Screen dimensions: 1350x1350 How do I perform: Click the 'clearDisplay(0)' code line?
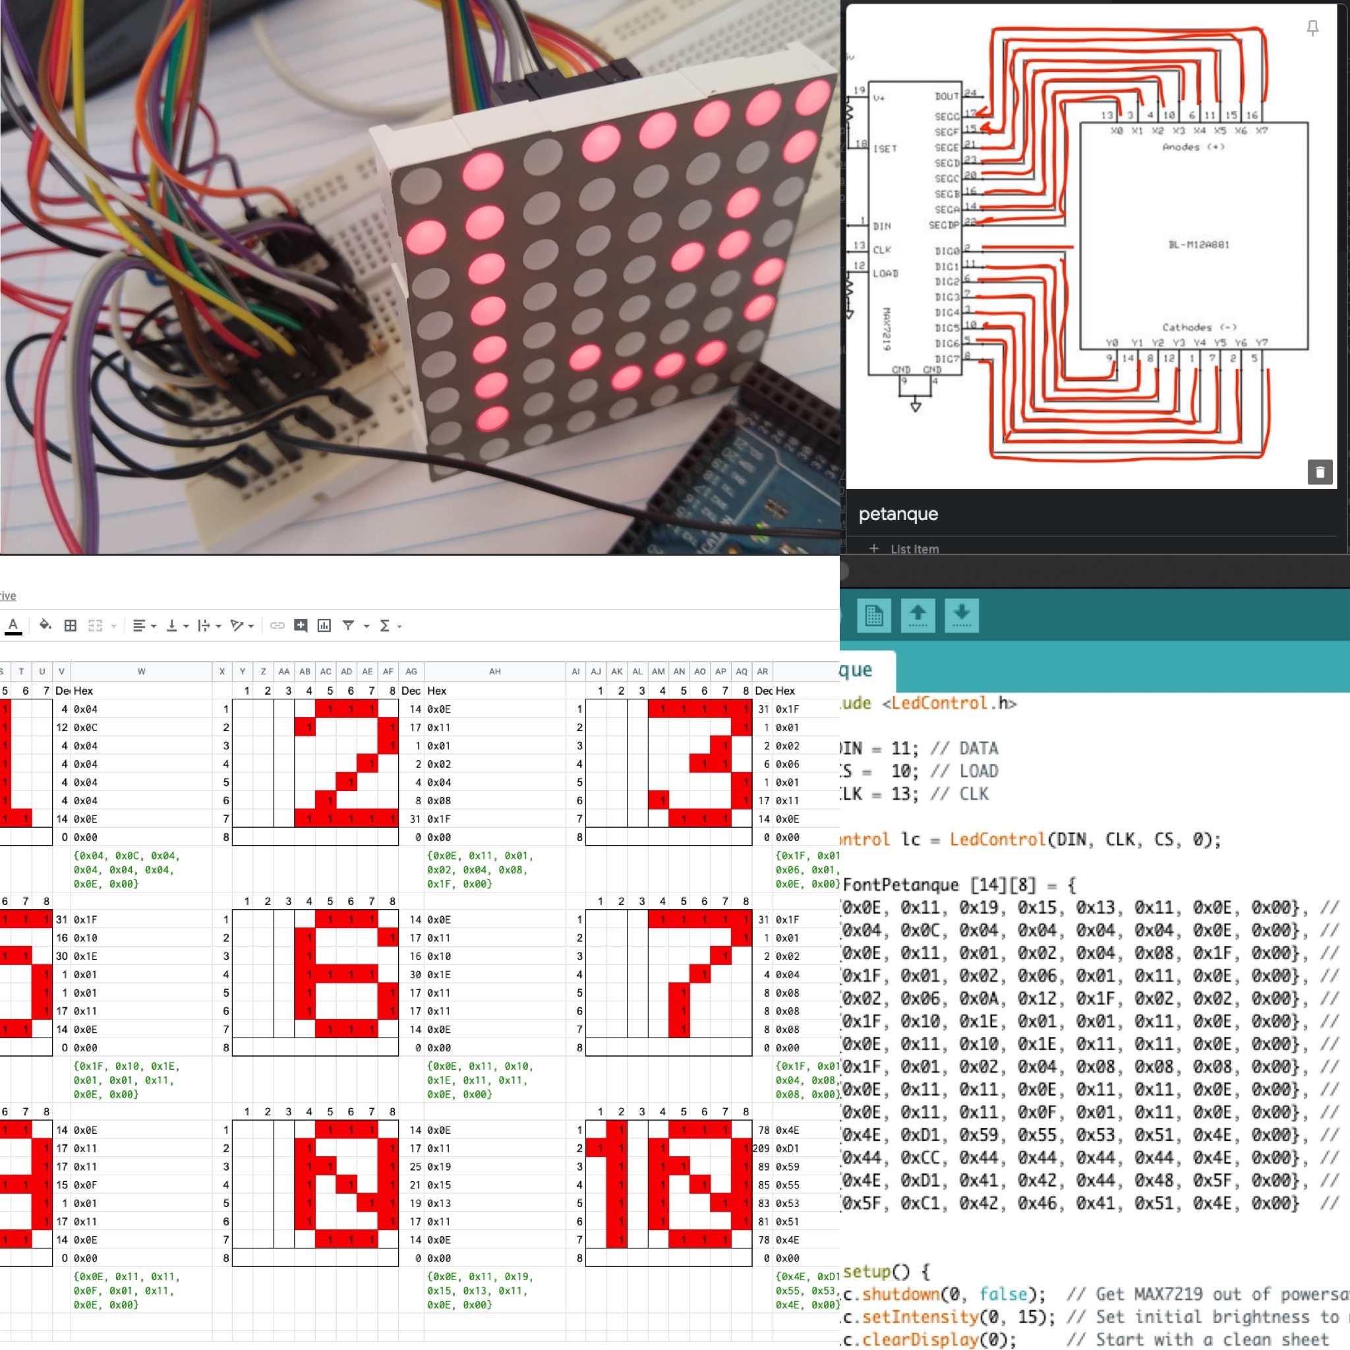(x=929, y=1339)
